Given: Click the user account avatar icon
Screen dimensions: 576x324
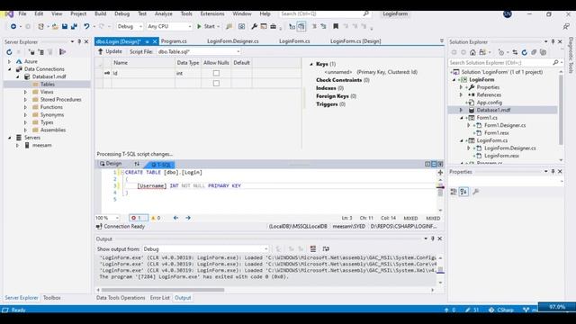Looking at the screenshot, I should coord(508,14).
